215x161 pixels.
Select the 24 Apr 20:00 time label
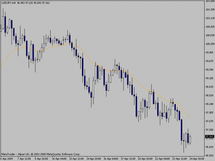pyautogui.click(x=197, y=159)
